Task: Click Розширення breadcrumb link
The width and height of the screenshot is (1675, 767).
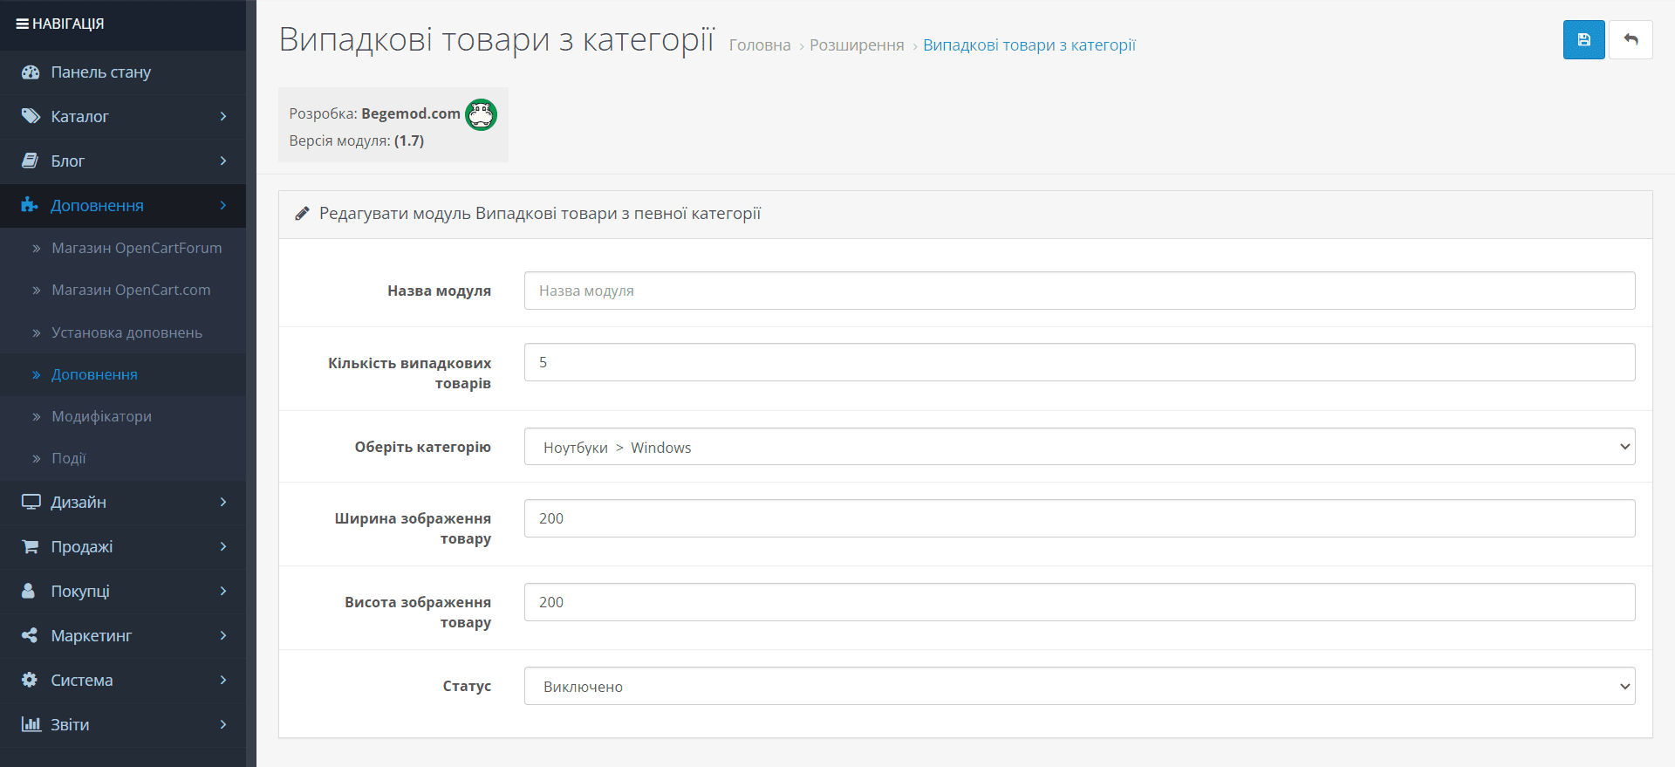Action: (x=857, y=45)
